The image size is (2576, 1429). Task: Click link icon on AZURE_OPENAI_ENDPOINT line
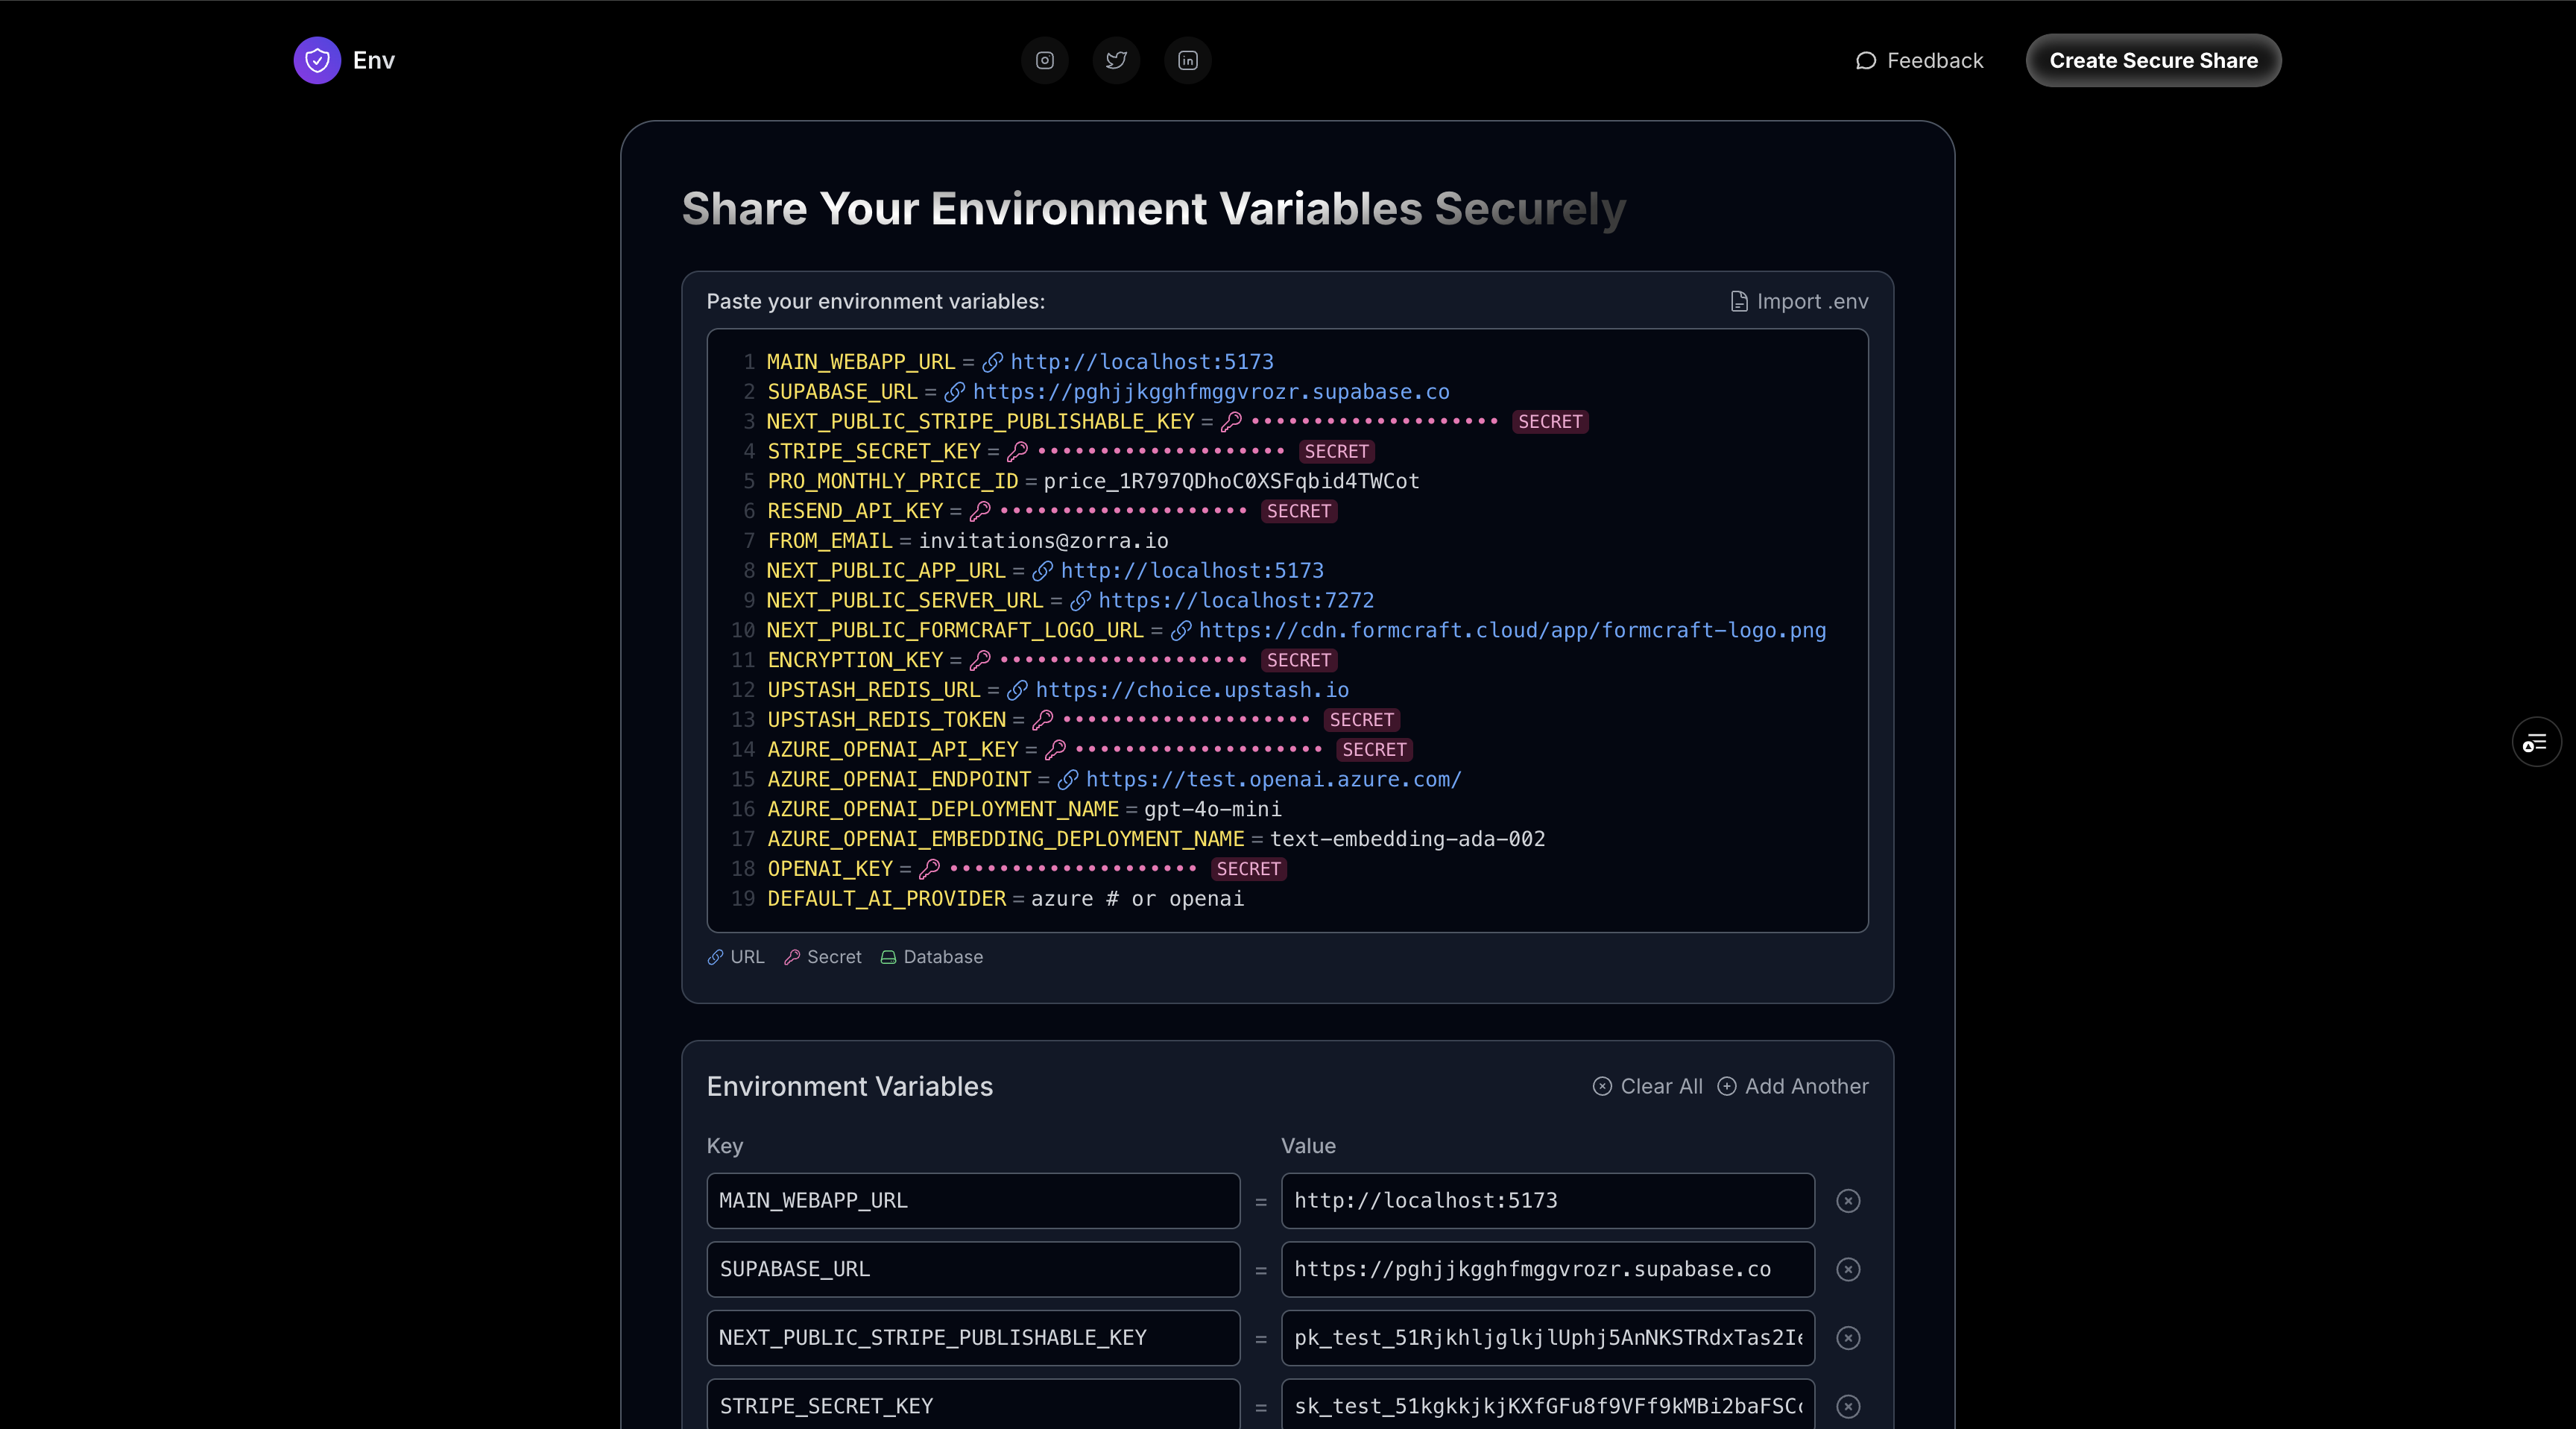coord(1068,779)
